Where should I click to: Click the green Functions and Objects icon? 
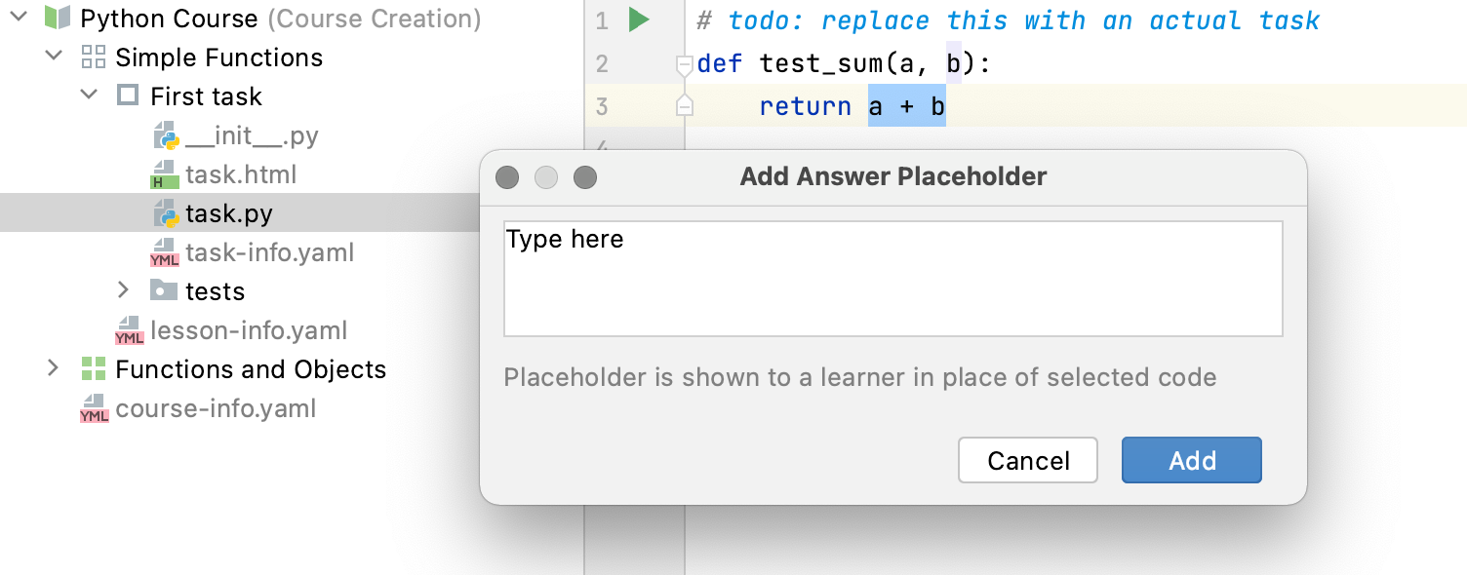click(x=94, y=368)
